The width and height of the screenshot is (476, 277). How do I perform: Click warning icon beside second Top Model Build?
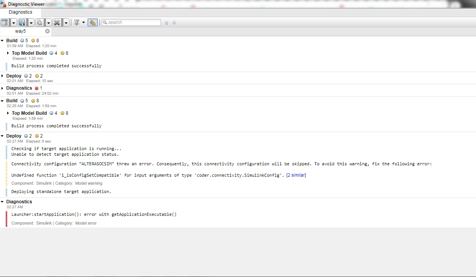pyautogui.click(x=62, y=113)
